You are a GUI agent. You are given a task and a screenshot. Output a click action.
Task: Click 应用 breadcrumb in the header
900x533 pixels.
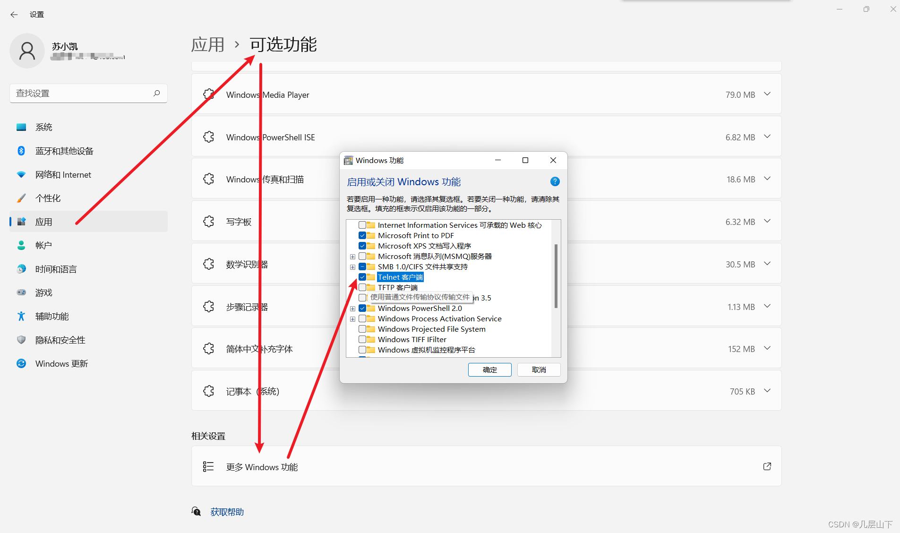coord(207,44)
